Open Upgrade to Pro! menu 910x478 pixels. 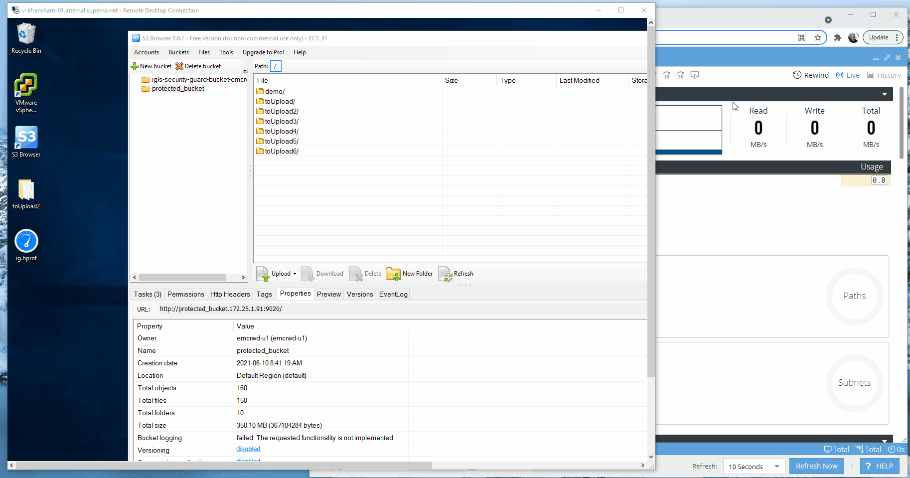click(263, 52)
